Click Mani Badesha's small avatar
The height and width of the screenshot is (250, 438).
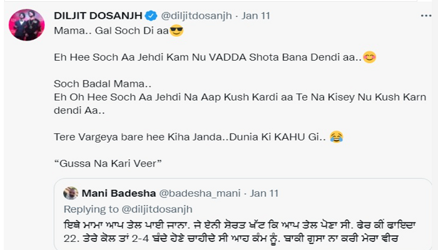[x=71, y=193]
